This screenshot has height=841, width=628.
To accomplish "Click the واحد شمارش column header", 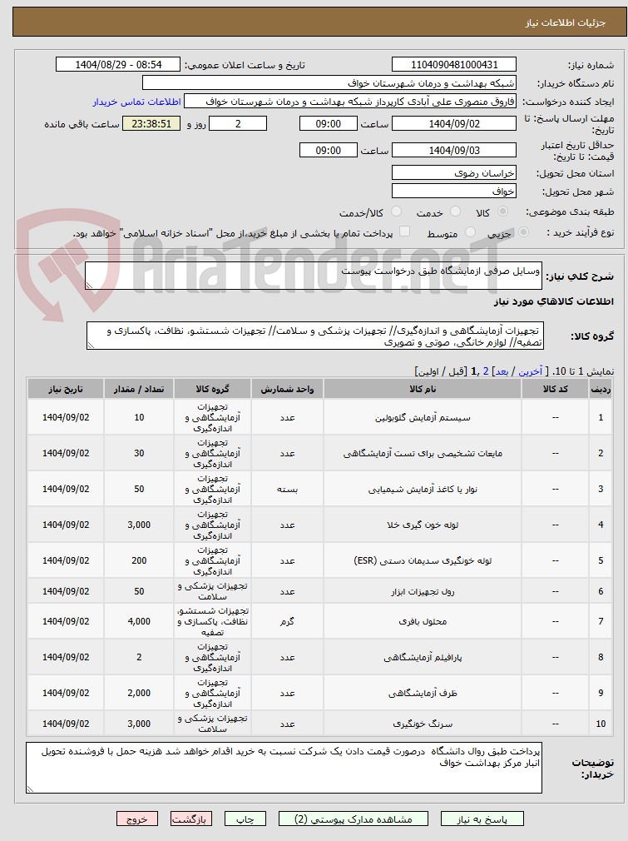I will click(287, 389).
